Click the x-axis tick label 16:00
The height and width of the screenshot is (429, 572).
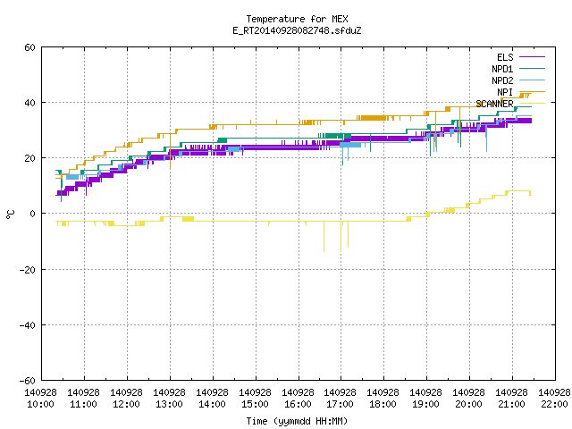298,404
